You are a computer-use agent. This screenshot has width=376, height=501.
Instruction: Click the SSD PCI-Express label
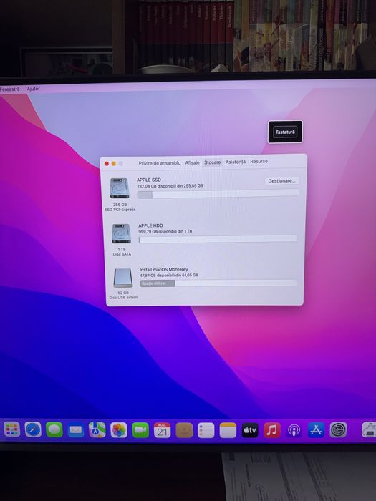click(120, 210)
